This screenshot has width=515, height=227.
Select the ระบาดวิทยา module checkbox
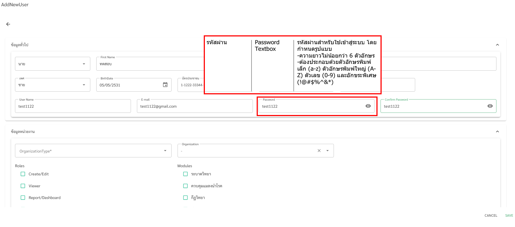click(185, 174)
